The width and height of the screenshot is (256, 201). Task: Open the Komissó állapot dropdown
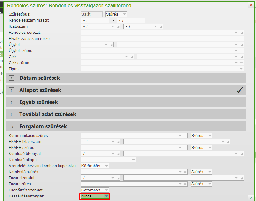tap(108, 160)
